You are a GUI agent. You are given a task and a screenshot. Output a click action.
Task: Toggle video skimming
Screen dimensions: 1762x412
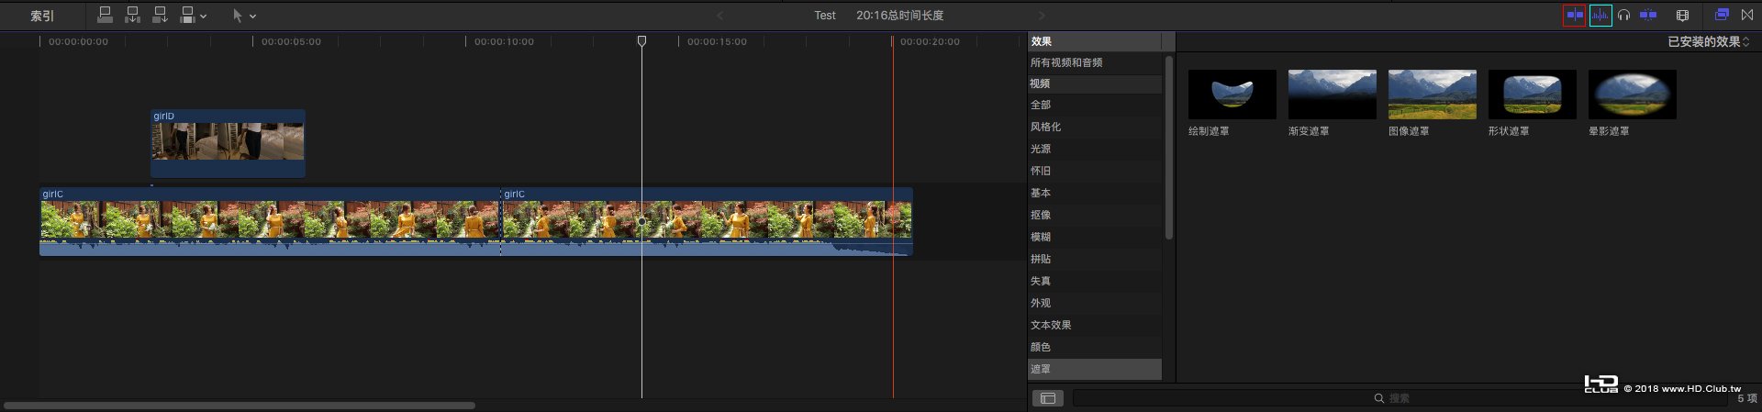(x=1574, y=16)
